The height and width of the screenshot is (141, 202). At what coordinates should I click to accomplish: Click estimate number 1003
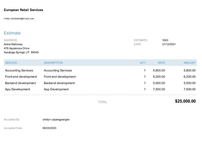165,40
